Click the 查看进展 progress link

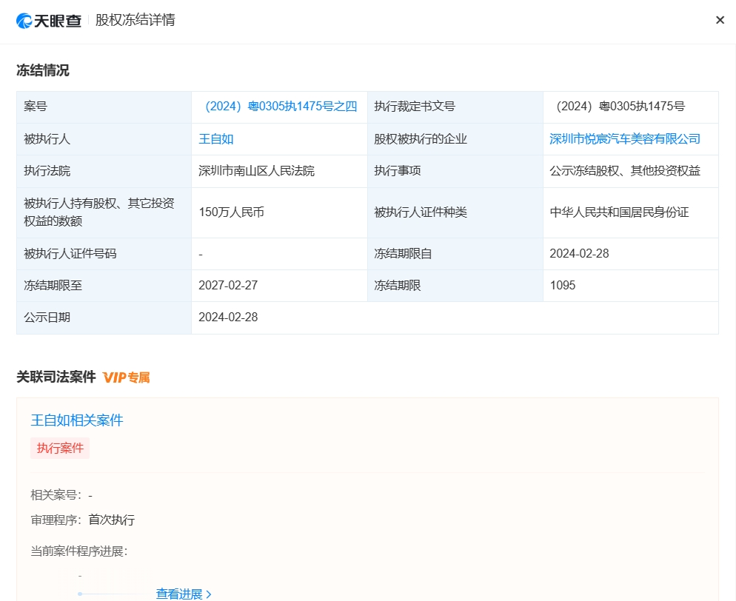[178, 594]
